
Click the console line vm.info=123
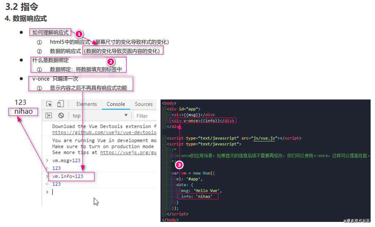pyautogui.click(x=68, y=176)
